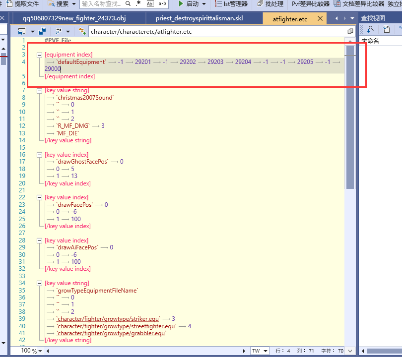The height and width of the screenshot is (357, 402).
Task: Click the green 启动 start button
Action: pyautogui.click(x=189, y=4)
